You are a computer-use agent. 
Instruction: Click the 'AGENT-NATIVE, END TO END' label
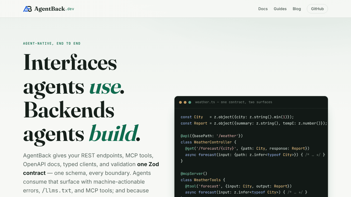[52, 44]
